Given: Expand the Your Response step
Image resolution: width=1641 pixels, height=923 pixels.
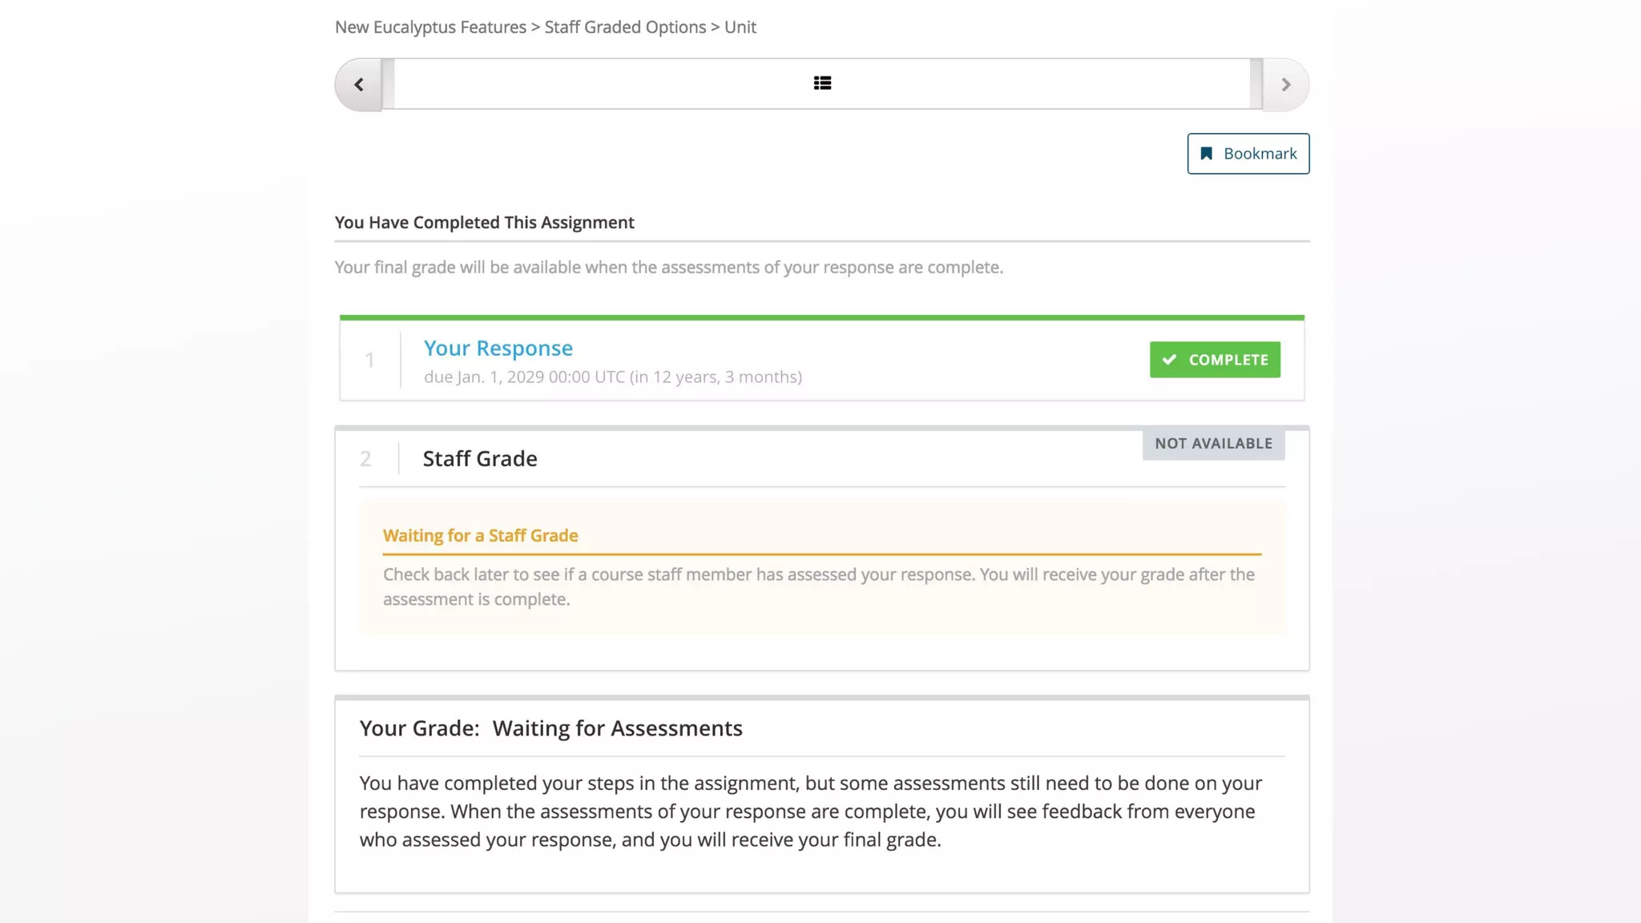Looking at the screenshot, I should 498,349.
